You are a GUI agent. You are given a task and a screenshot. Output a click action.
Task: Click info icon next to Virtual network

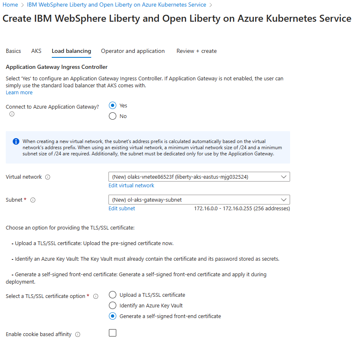coord(48,177)
